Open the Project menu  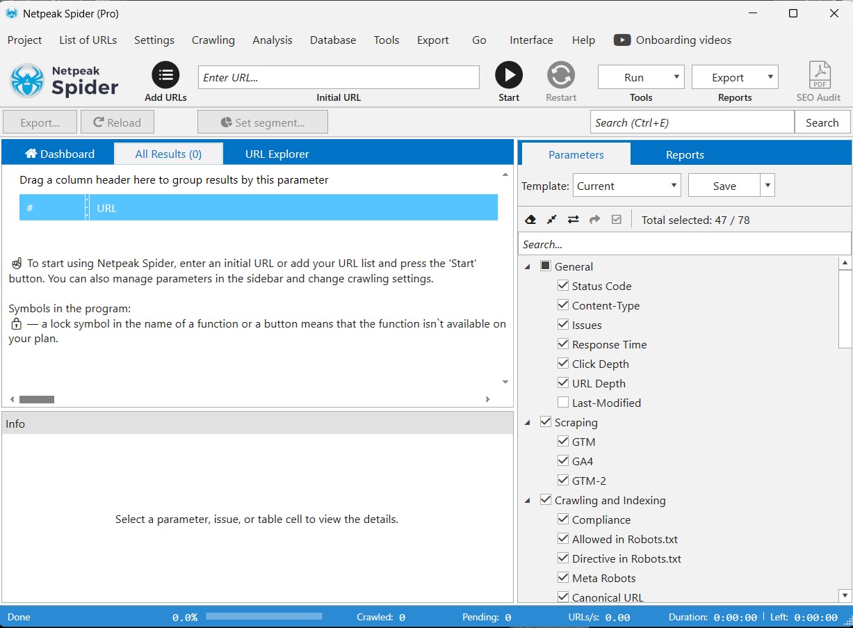point(24,40)
